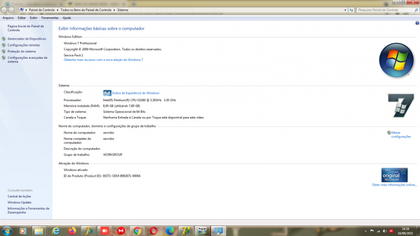Focus the Pesquisar Painel de Controle search box
The height and width of the screenshot is (236, 420).
click(x=385, y=10)
